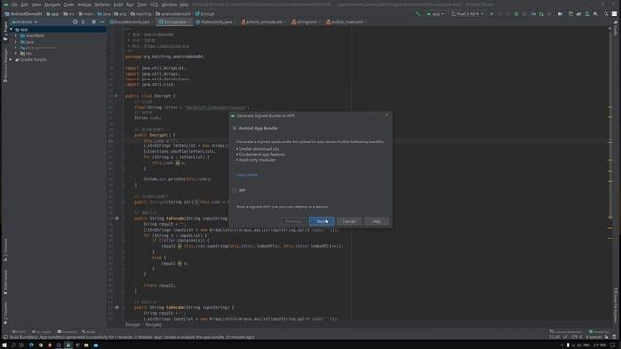
Task: Close the Generate Signed Bundle dialog
Action: click(x=387, y=115)
